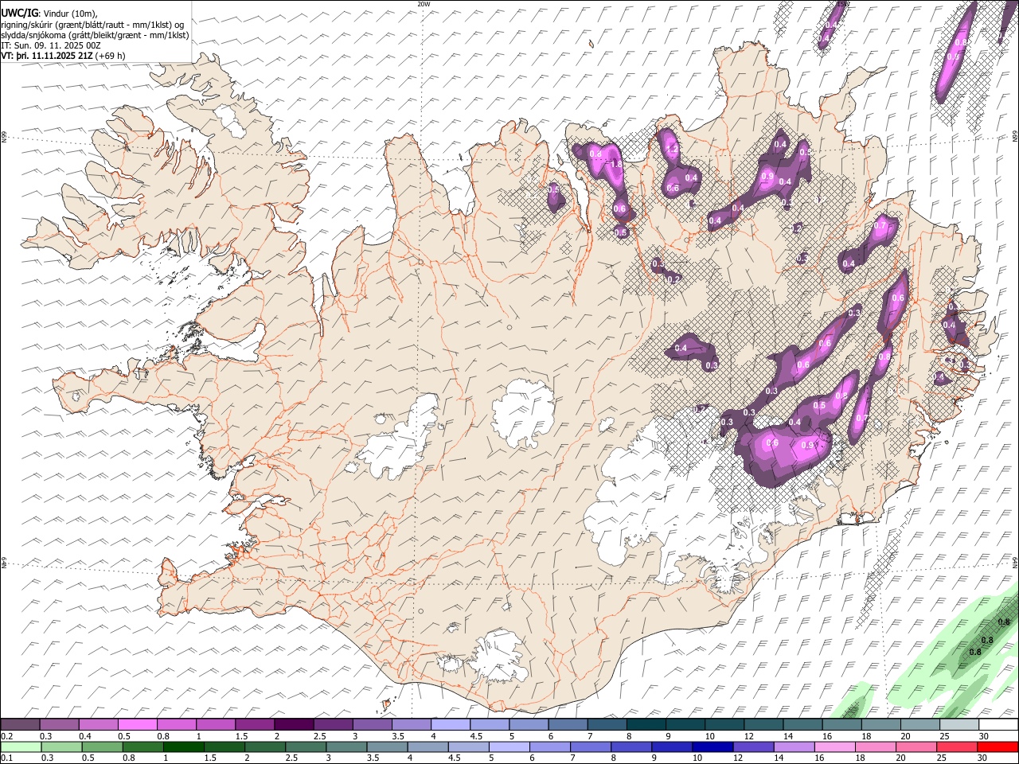Select the darkest purple 2–2.5 snow legend swatch
1019x764 pixels.
(294, 724)
